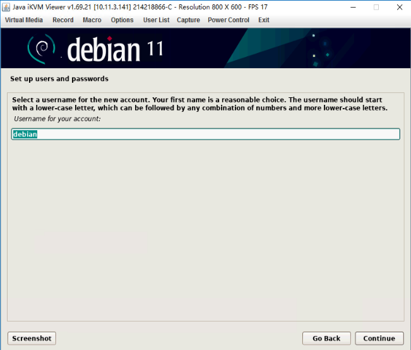Viewport: 411px width, 350px height.
Task: Click the 'Username for your account:' label
Action: point(57,119)
